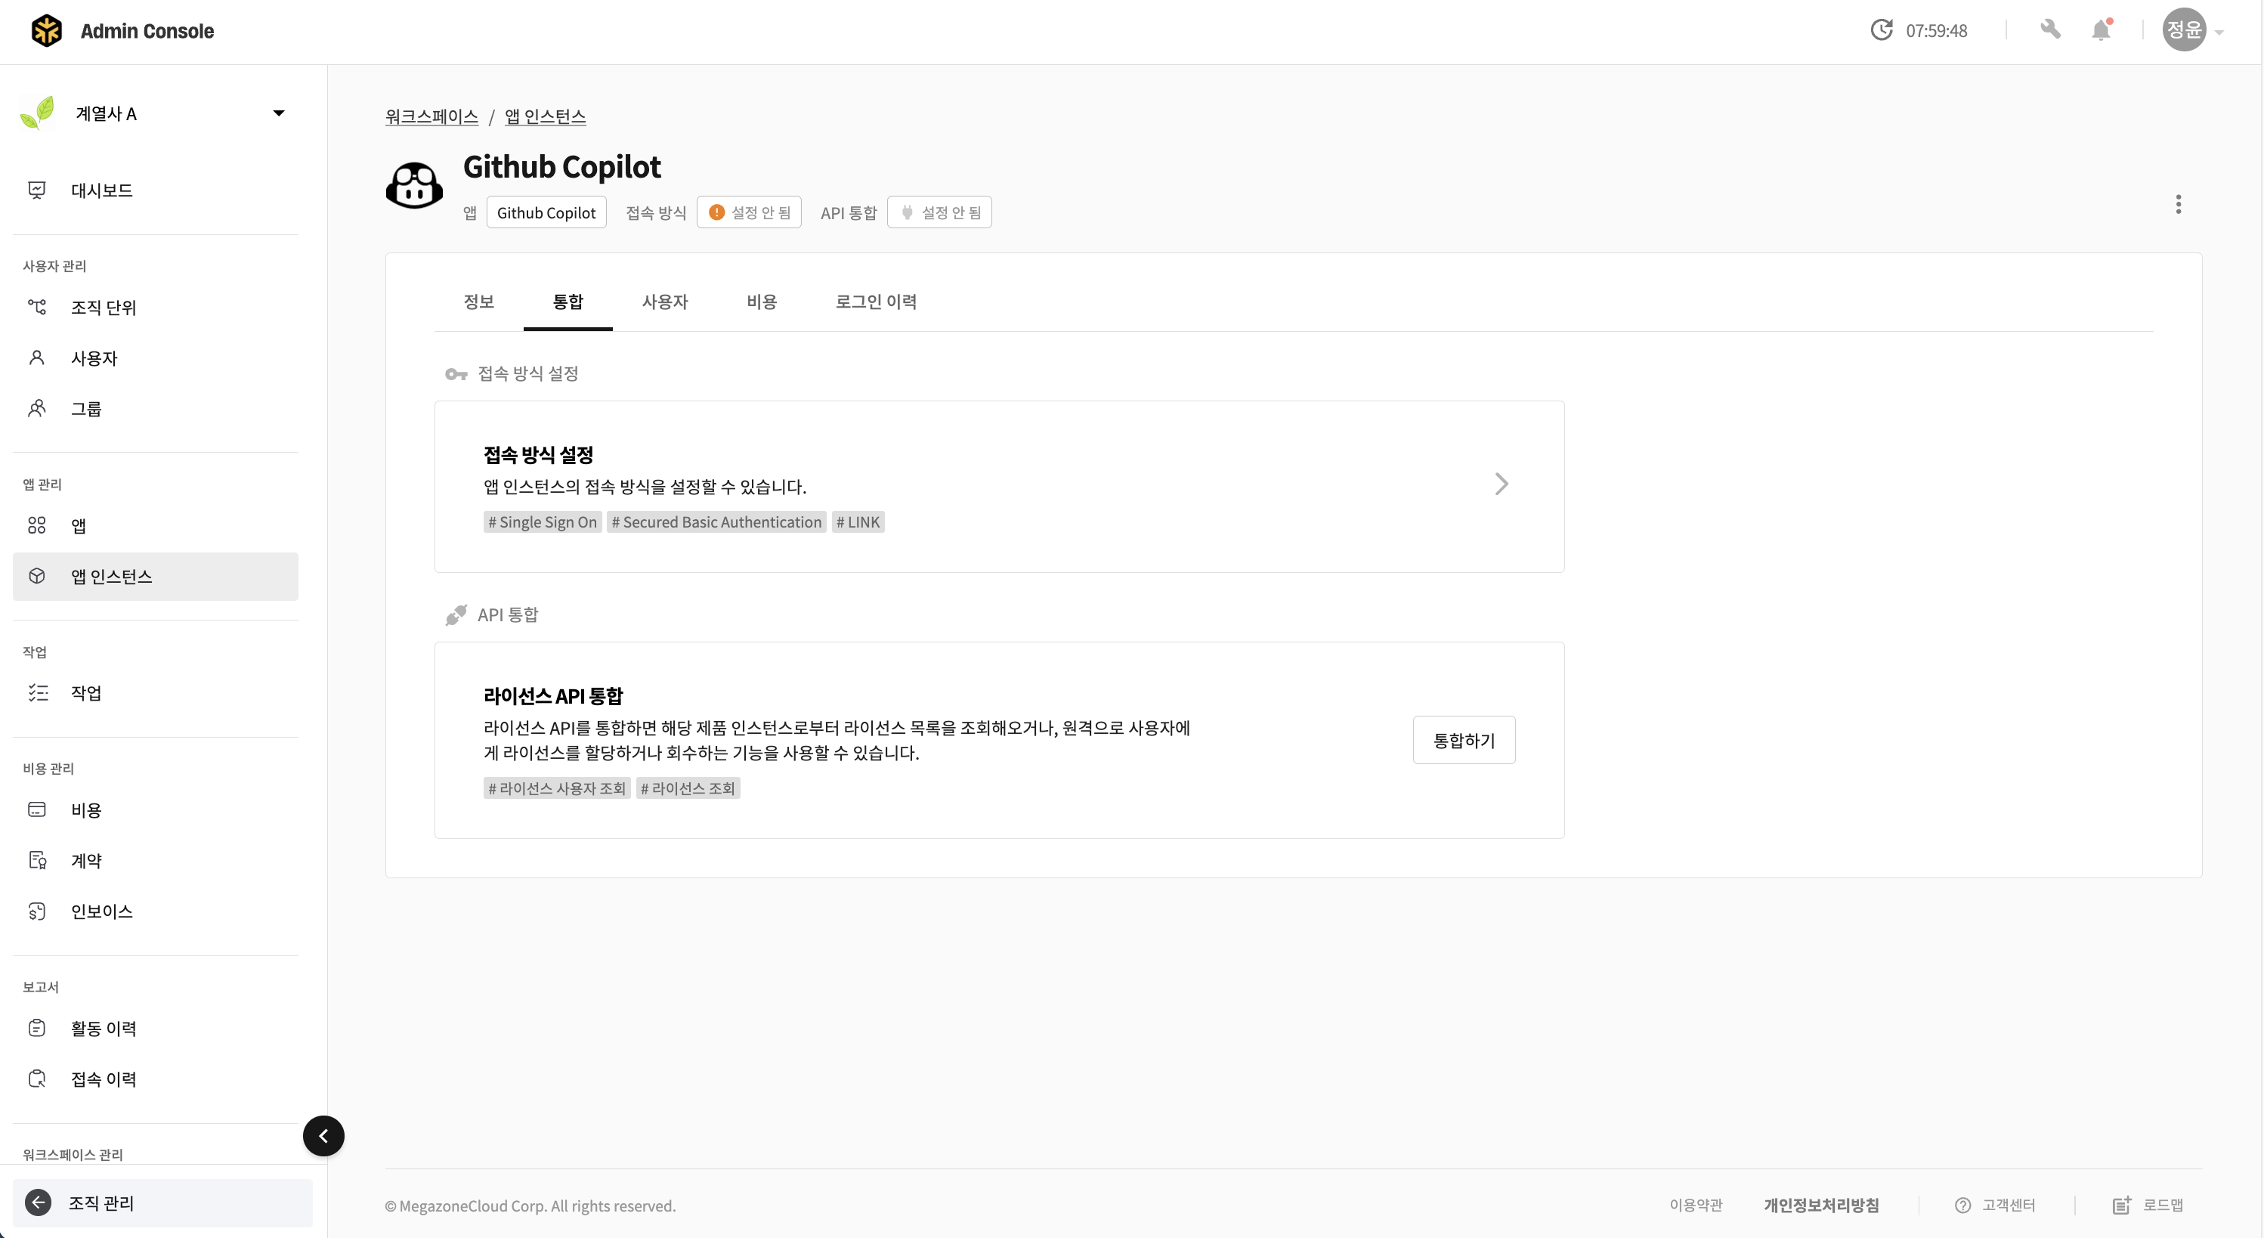Go to the 그룹 menu item
The image size is (2264, 1238).
click(156, 408)
